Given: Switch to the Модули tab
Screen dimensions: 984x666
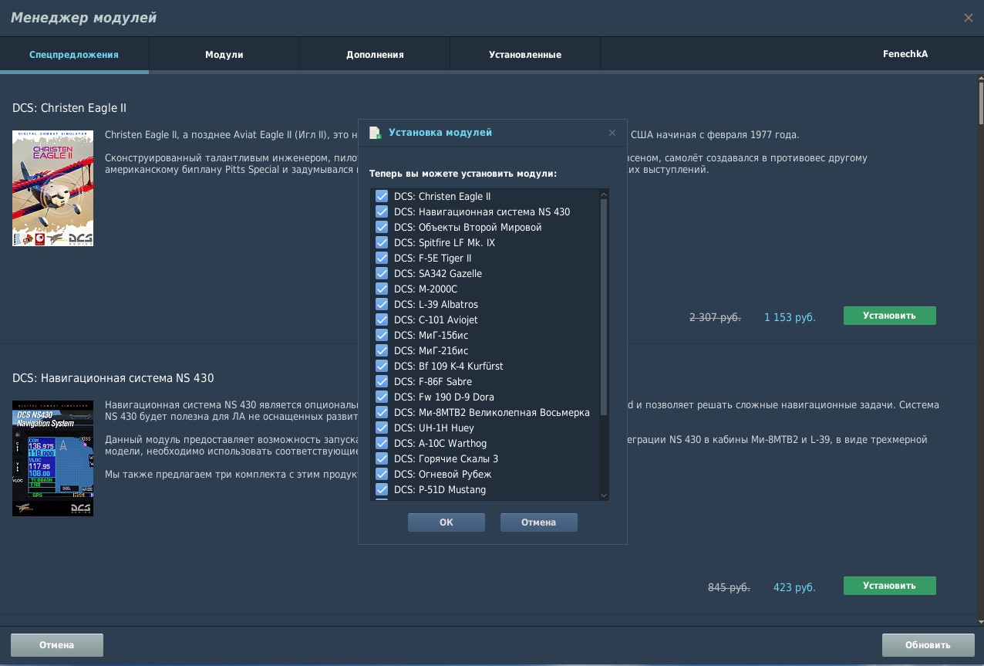Looking at the screenshot, I should click(x=224, y=55).
